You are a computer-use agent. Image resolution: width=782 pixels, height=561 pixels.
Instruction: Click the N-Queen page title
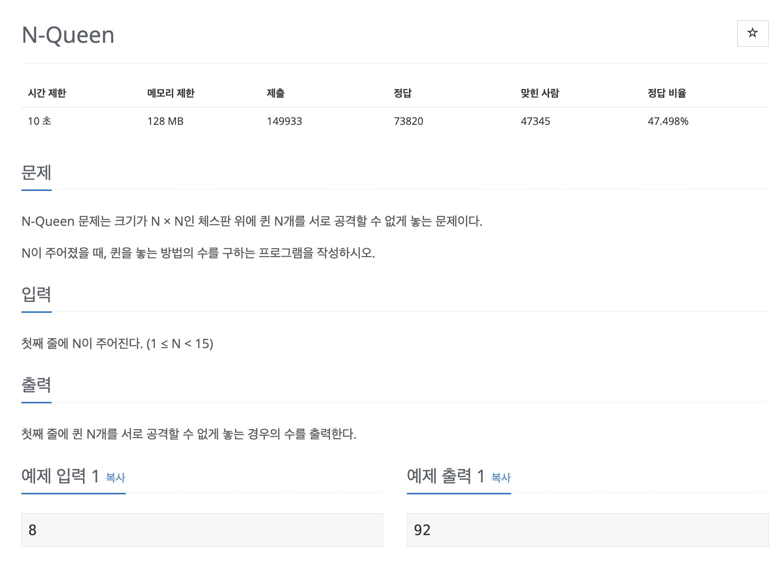(68, 35)
